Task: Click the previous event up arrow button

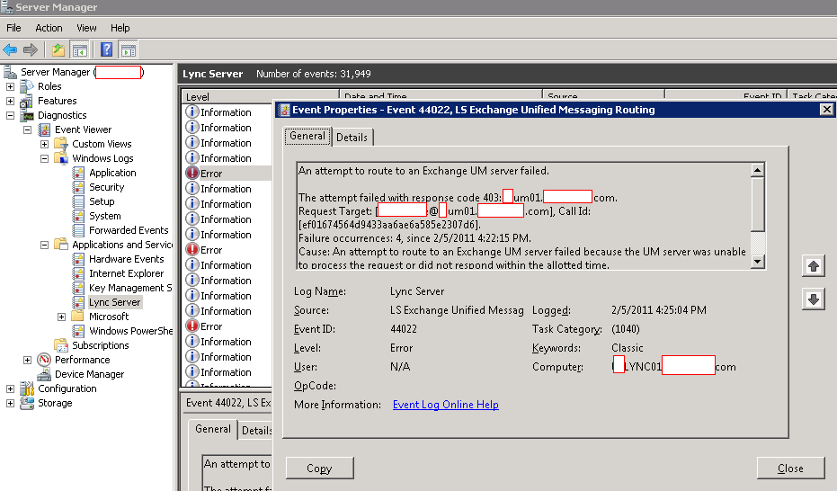Action: point(814,266)
